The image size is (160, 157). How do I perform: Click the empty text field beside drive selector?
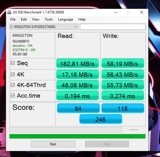pyautogui.click(x=113, y=27)
